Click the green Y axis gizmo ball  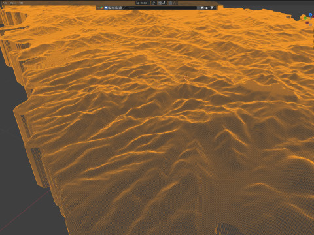tap(305, 18)
